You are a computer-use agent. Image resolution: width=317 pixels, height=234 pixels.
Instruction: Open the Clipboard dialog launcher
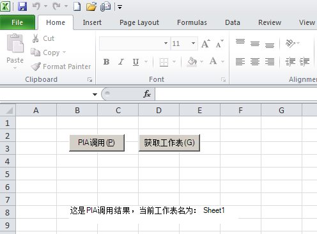[x=89, y=79]
